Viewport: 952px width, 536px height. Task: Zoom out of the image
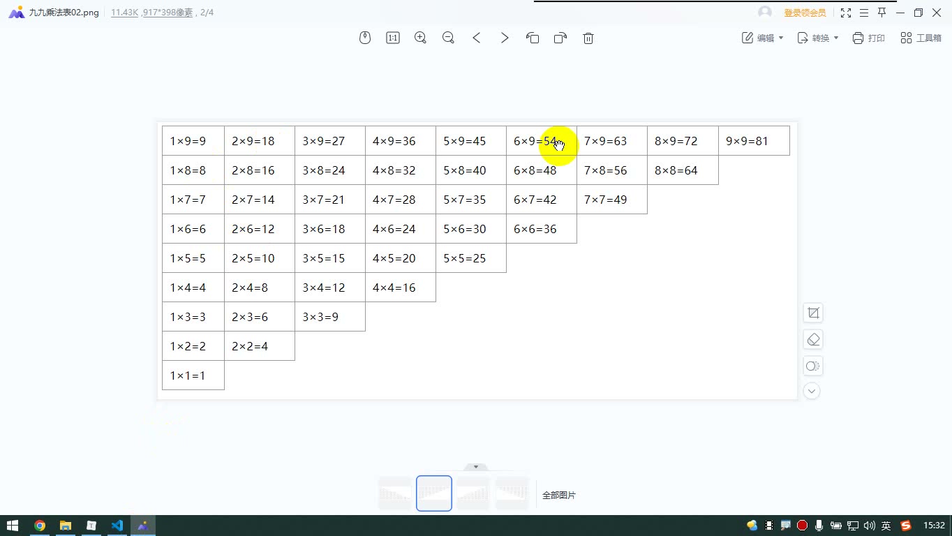click(449, 38)
